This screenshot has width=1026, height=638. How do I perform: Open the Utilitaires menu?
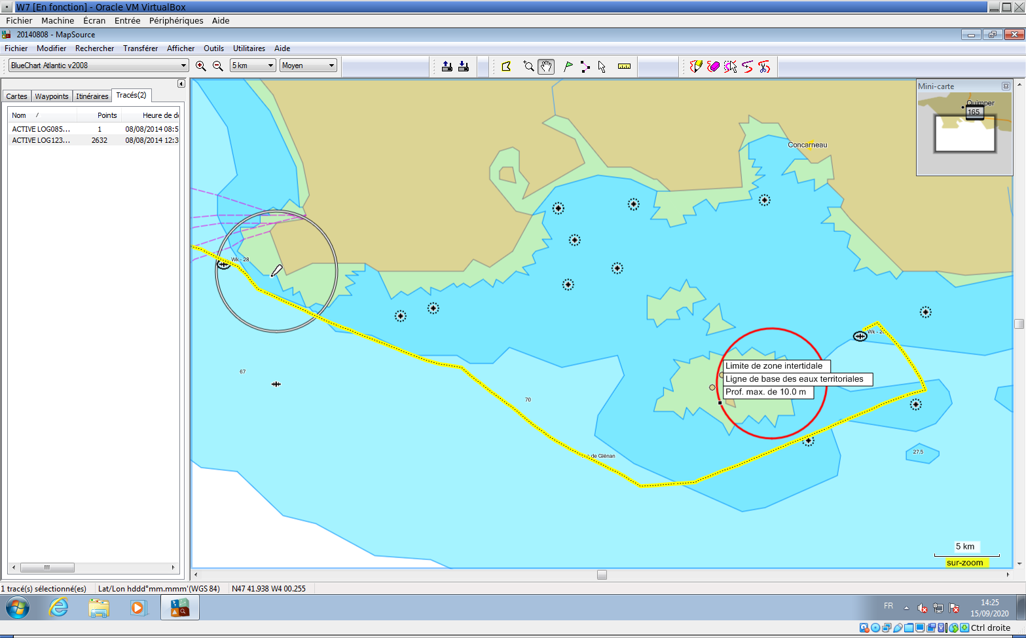[x=249, y=48]
